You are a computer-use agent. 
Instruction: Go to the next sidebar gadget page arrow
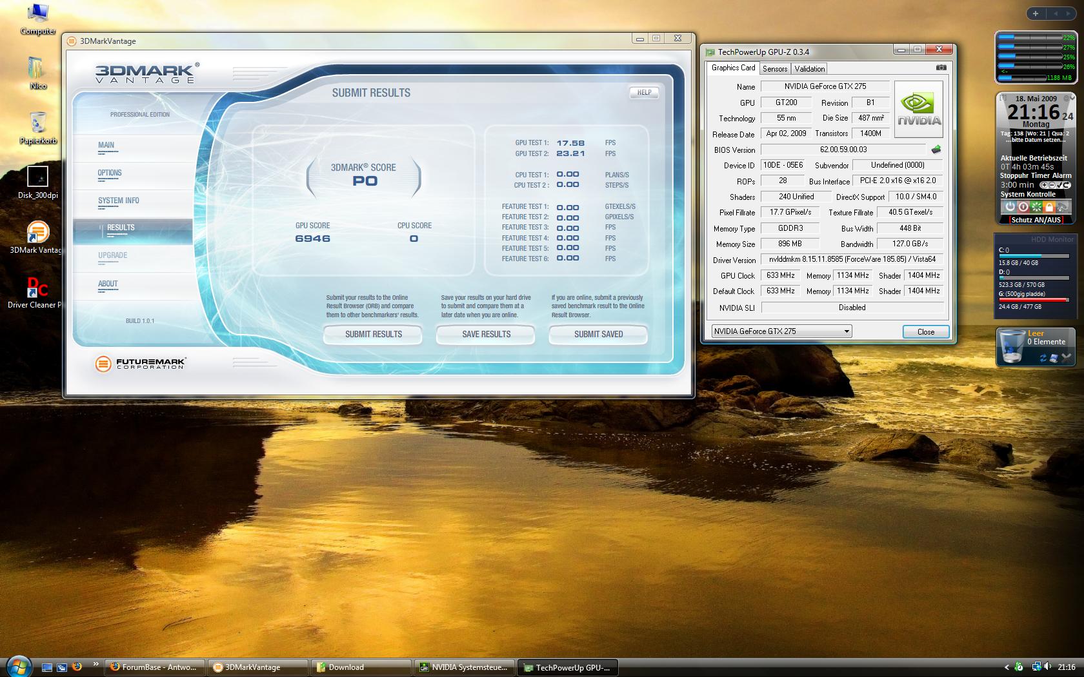[1070, 14]
